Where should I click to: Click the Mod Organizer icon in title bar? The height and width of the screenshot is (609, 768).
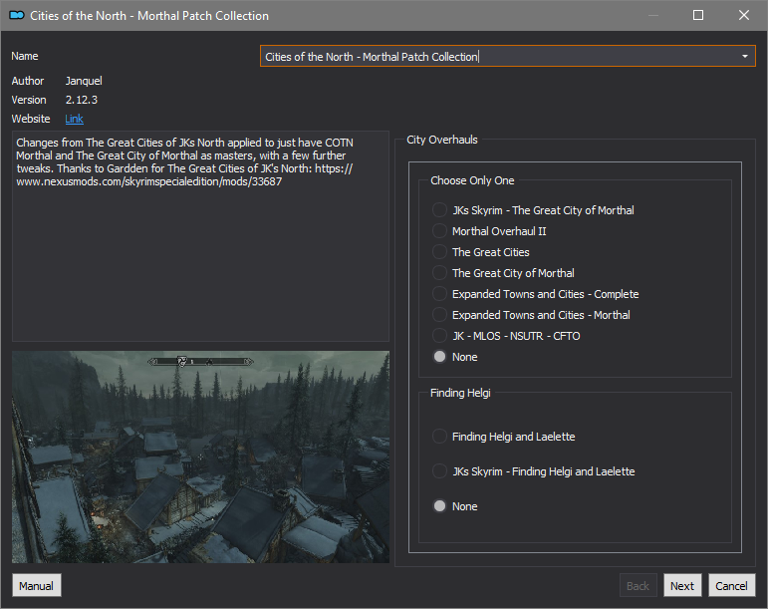pos(17,15)
